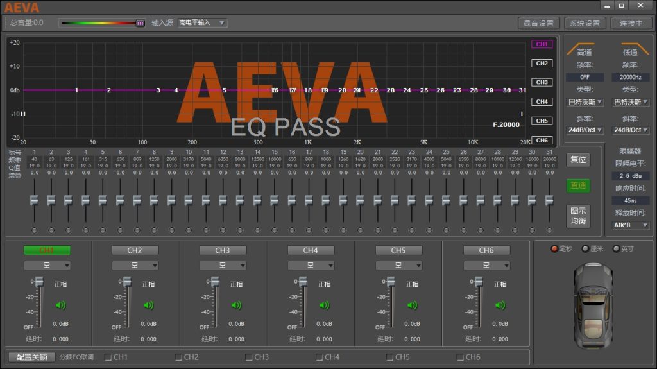Open the input source dropdown

202,22
